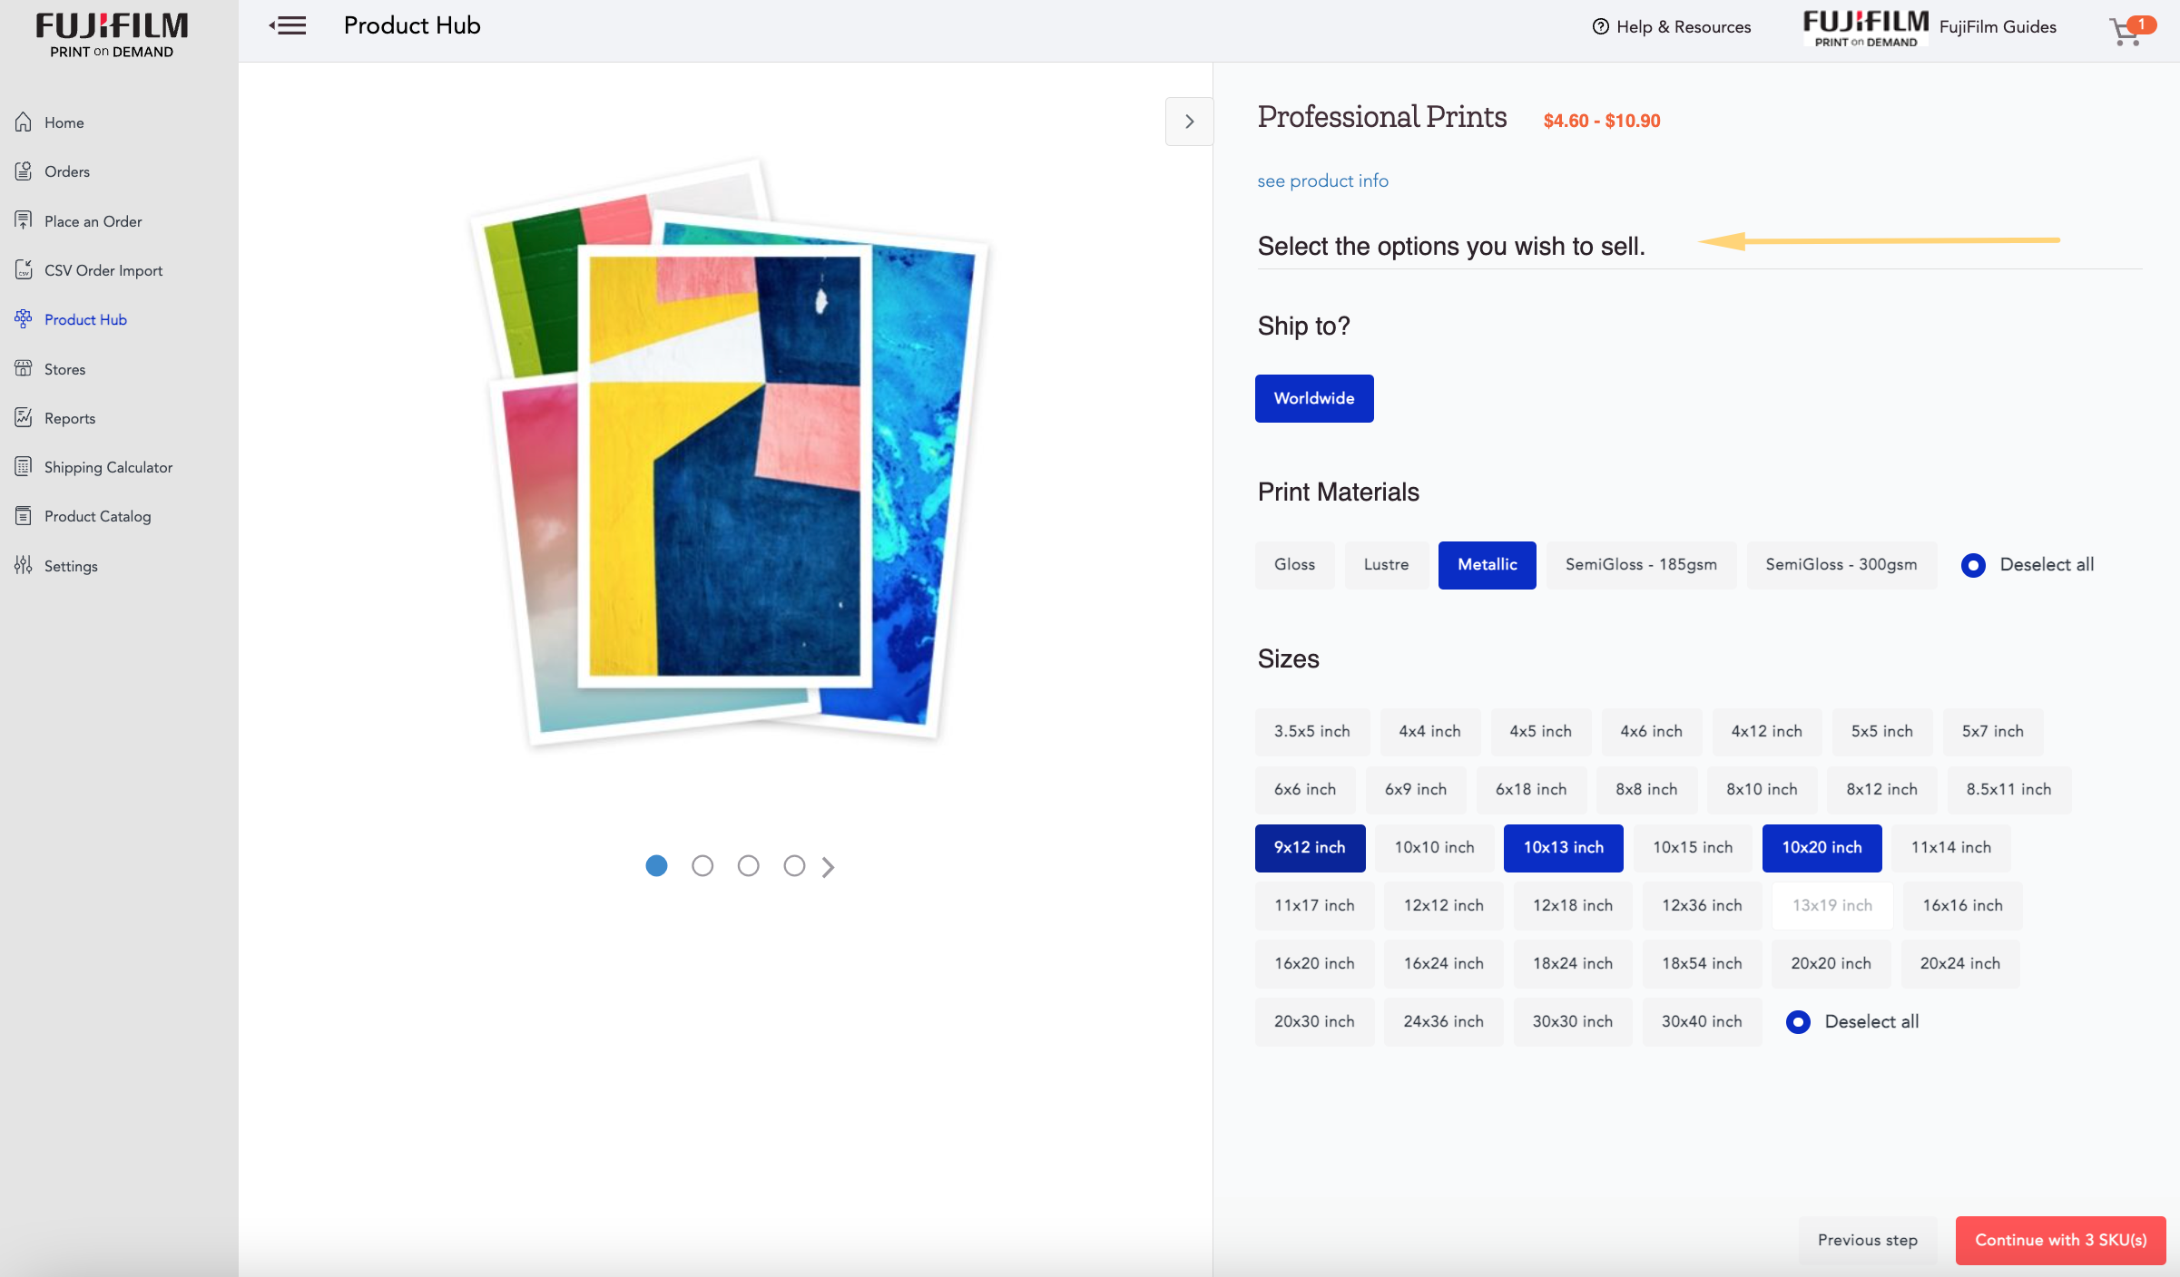Select the second carousel dot indicator
The width and height of the screenshot is (2180, 1277).
[x=702, y=866]
